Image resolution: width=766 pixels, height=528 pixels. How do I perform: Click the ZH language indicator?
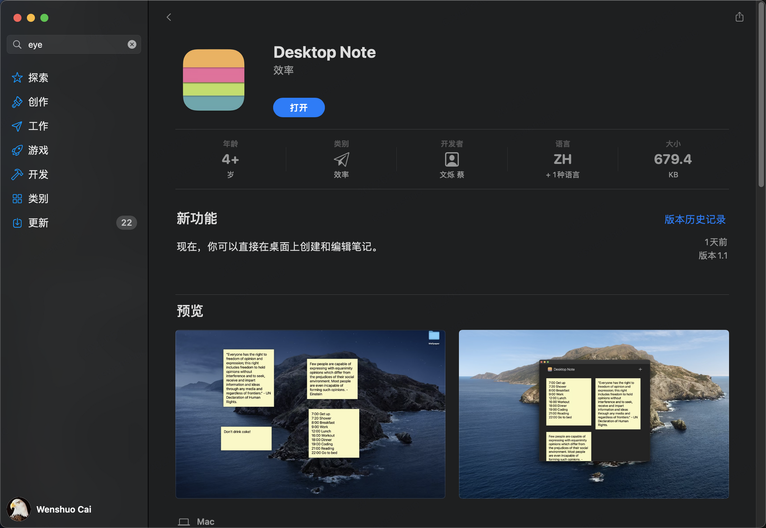pos(563,159)
